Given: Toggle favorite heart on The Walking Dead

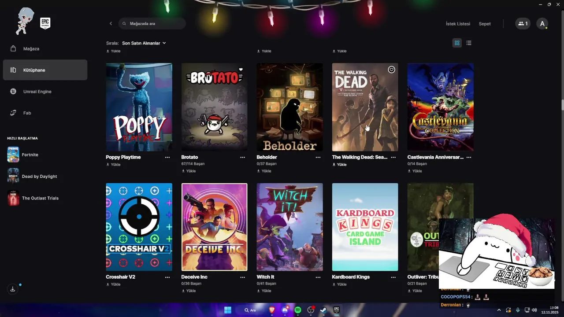Looking at the screenshot, I should (x=391, y=70).
